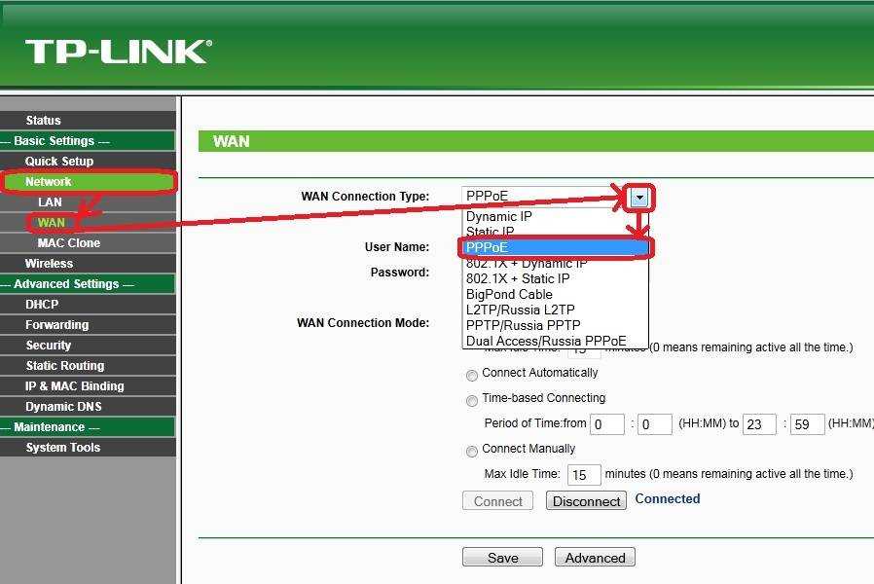Select PPPoE from the dropdown list
874x584 pixels.
[555, 248]
